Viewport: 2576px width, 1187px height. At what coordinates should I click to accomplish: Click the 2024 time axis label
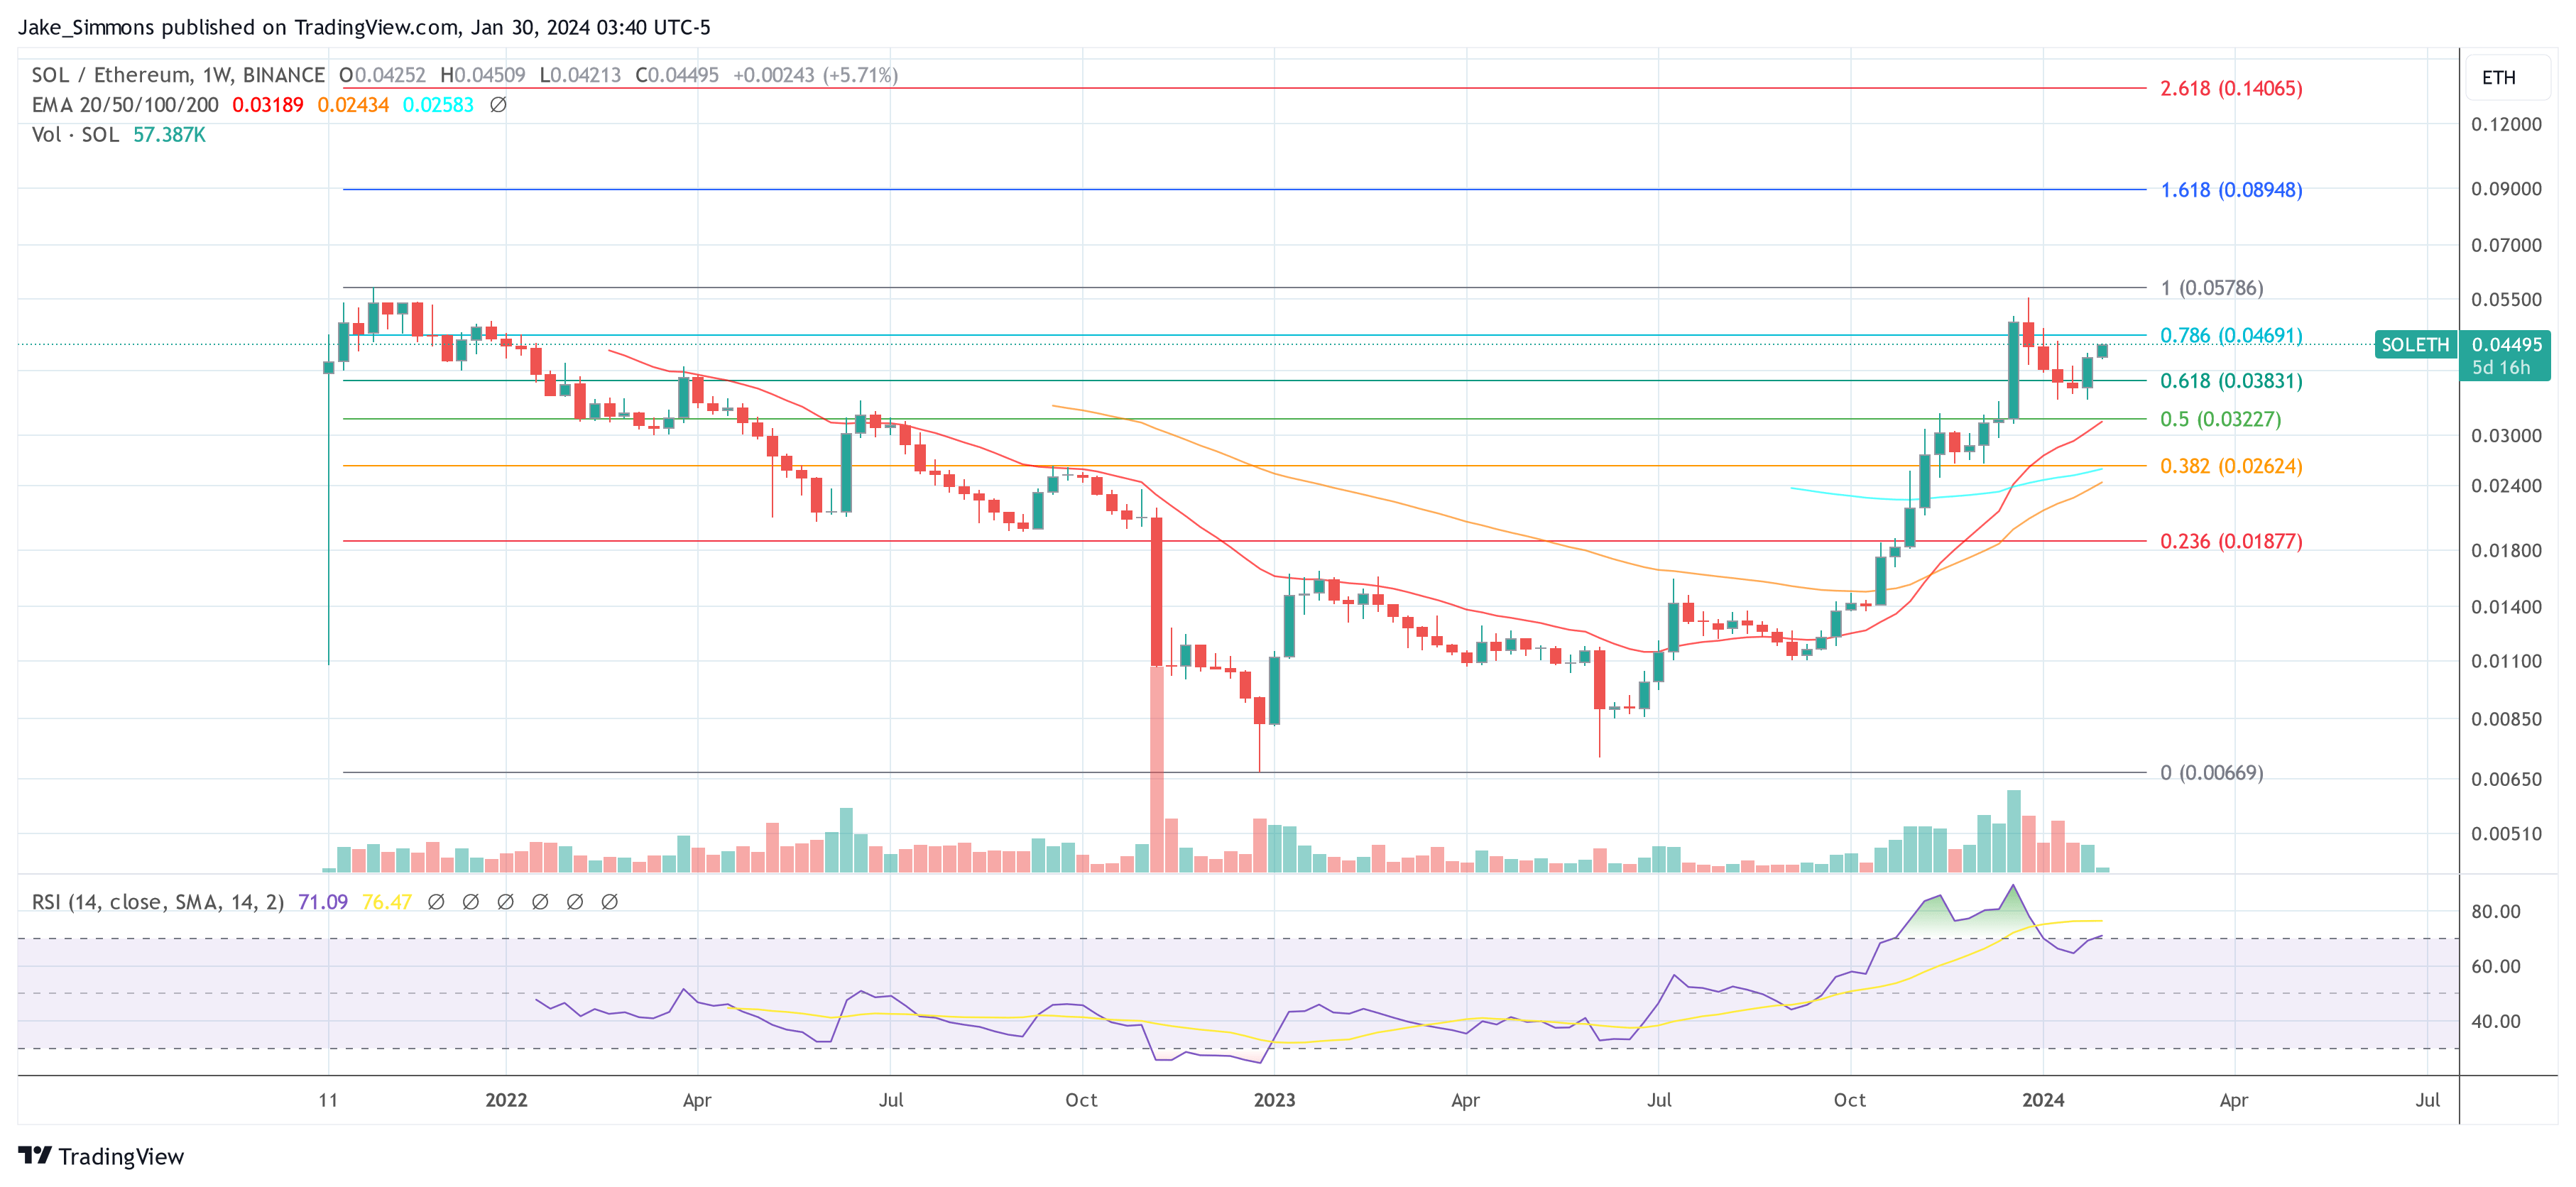(x=2042, y=1100)
